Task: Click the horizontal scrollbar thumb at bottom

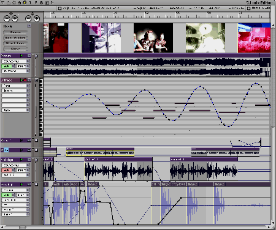Action: 23,227
